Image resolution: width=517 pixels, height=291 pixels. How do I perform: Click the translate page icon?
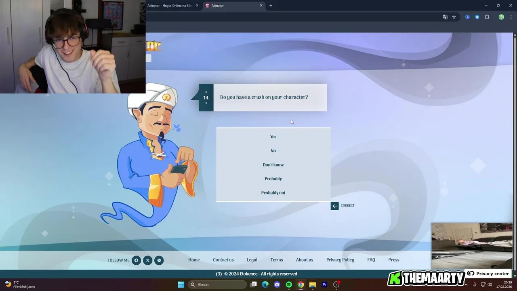tap(445, 17)
